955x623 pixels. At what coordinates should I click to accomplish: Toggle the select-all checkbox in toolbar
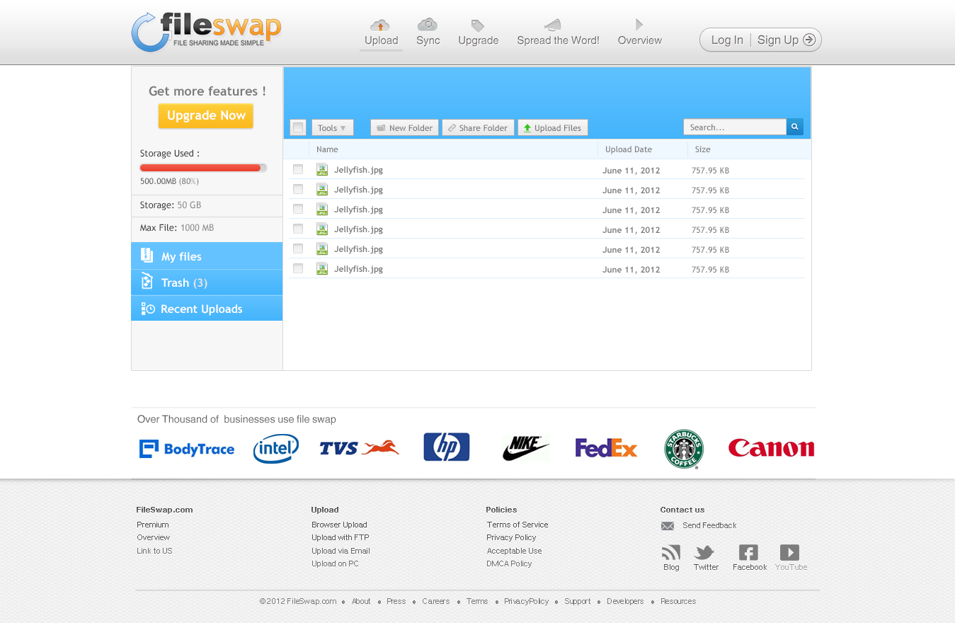tap(298, 128)
